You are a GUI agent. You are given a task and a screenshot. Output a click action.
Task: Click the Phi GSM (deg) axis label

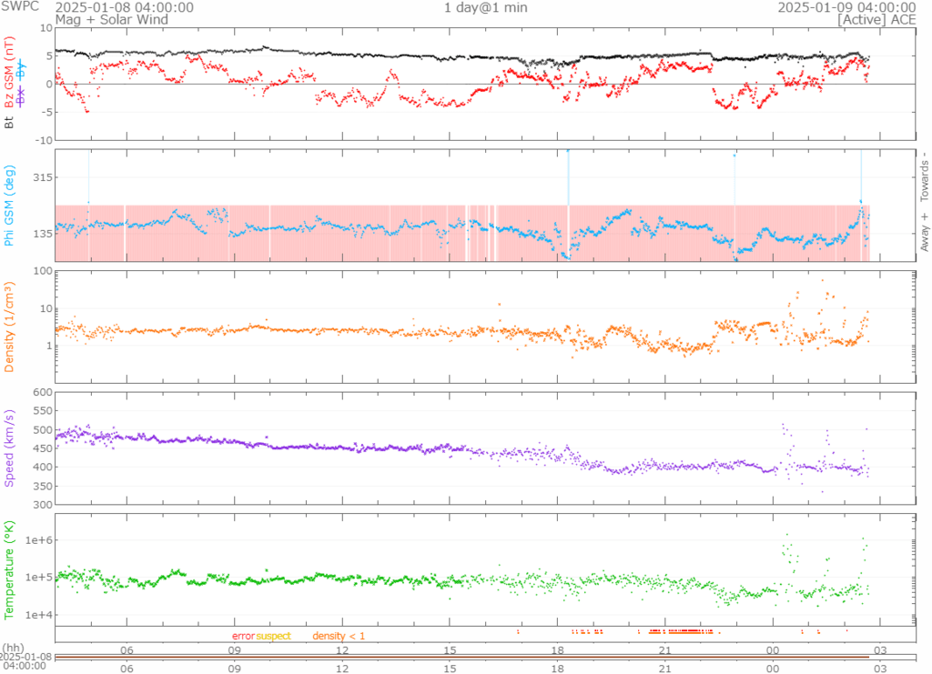[x=9, y=206]
